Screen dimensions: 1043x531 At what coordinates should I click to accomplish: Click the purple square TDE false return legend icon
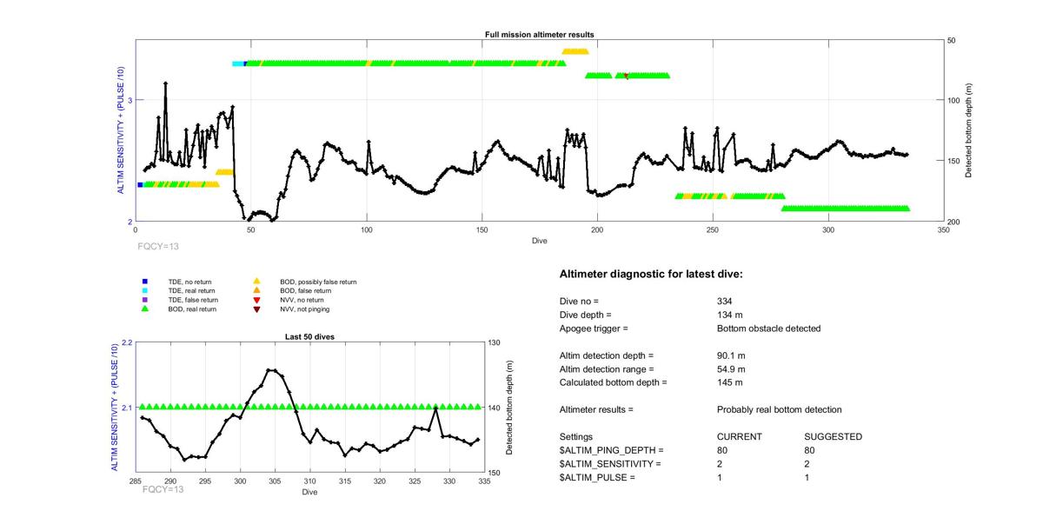tap(145, 300)
